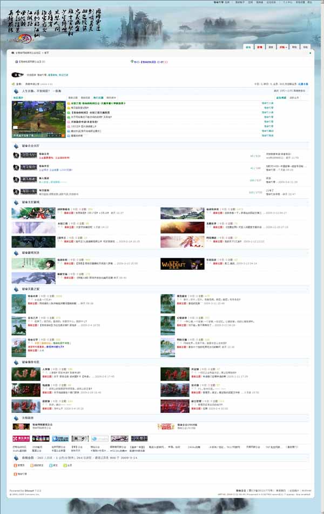Click the blue 版主 legend icon
This screenshot has height=514, width=324.
point(51,465)
